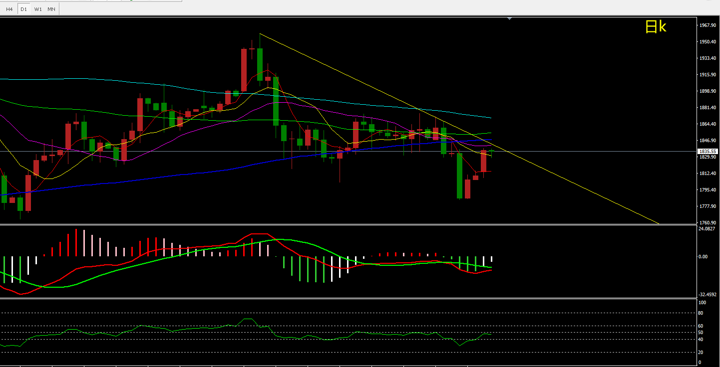Switch chart to the W1 weekly timeframe
The width and height of the screenshot is (720, 367).
click(x=38, y=9)
